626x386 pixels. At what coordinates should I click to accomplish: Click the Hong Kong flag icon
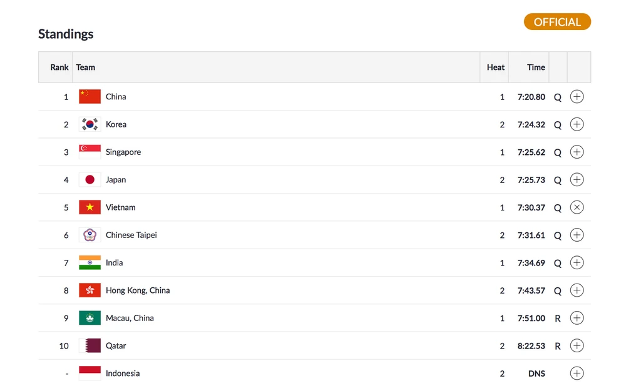(90, 290)
